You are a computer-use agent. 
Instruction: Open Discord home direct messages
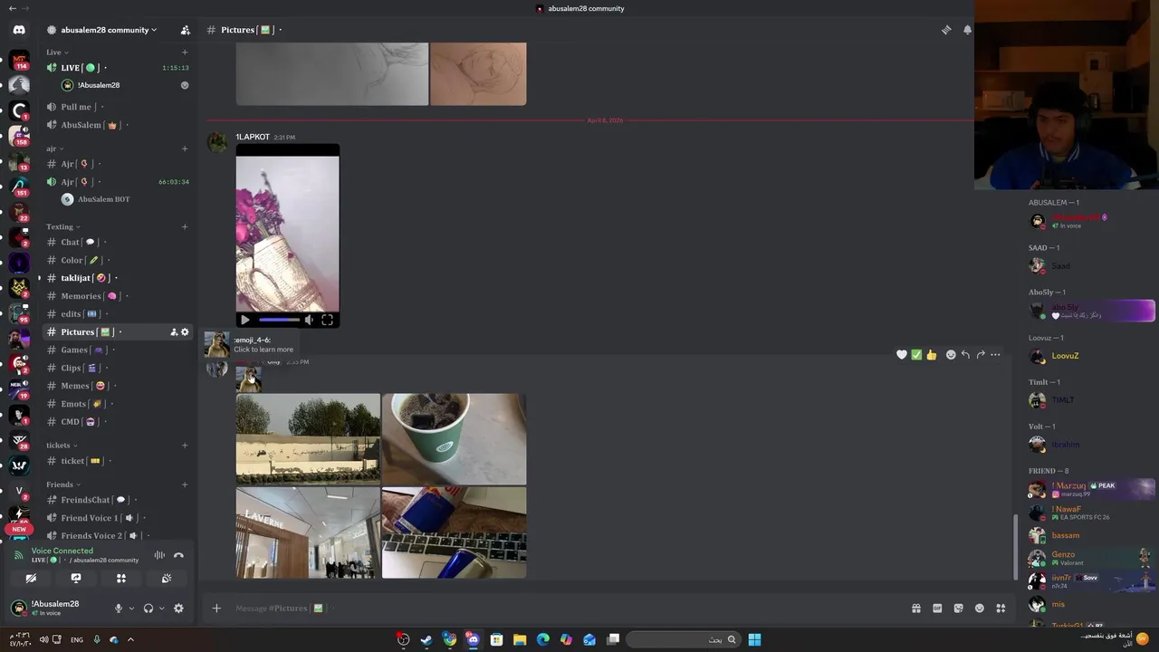click(19, 30)
